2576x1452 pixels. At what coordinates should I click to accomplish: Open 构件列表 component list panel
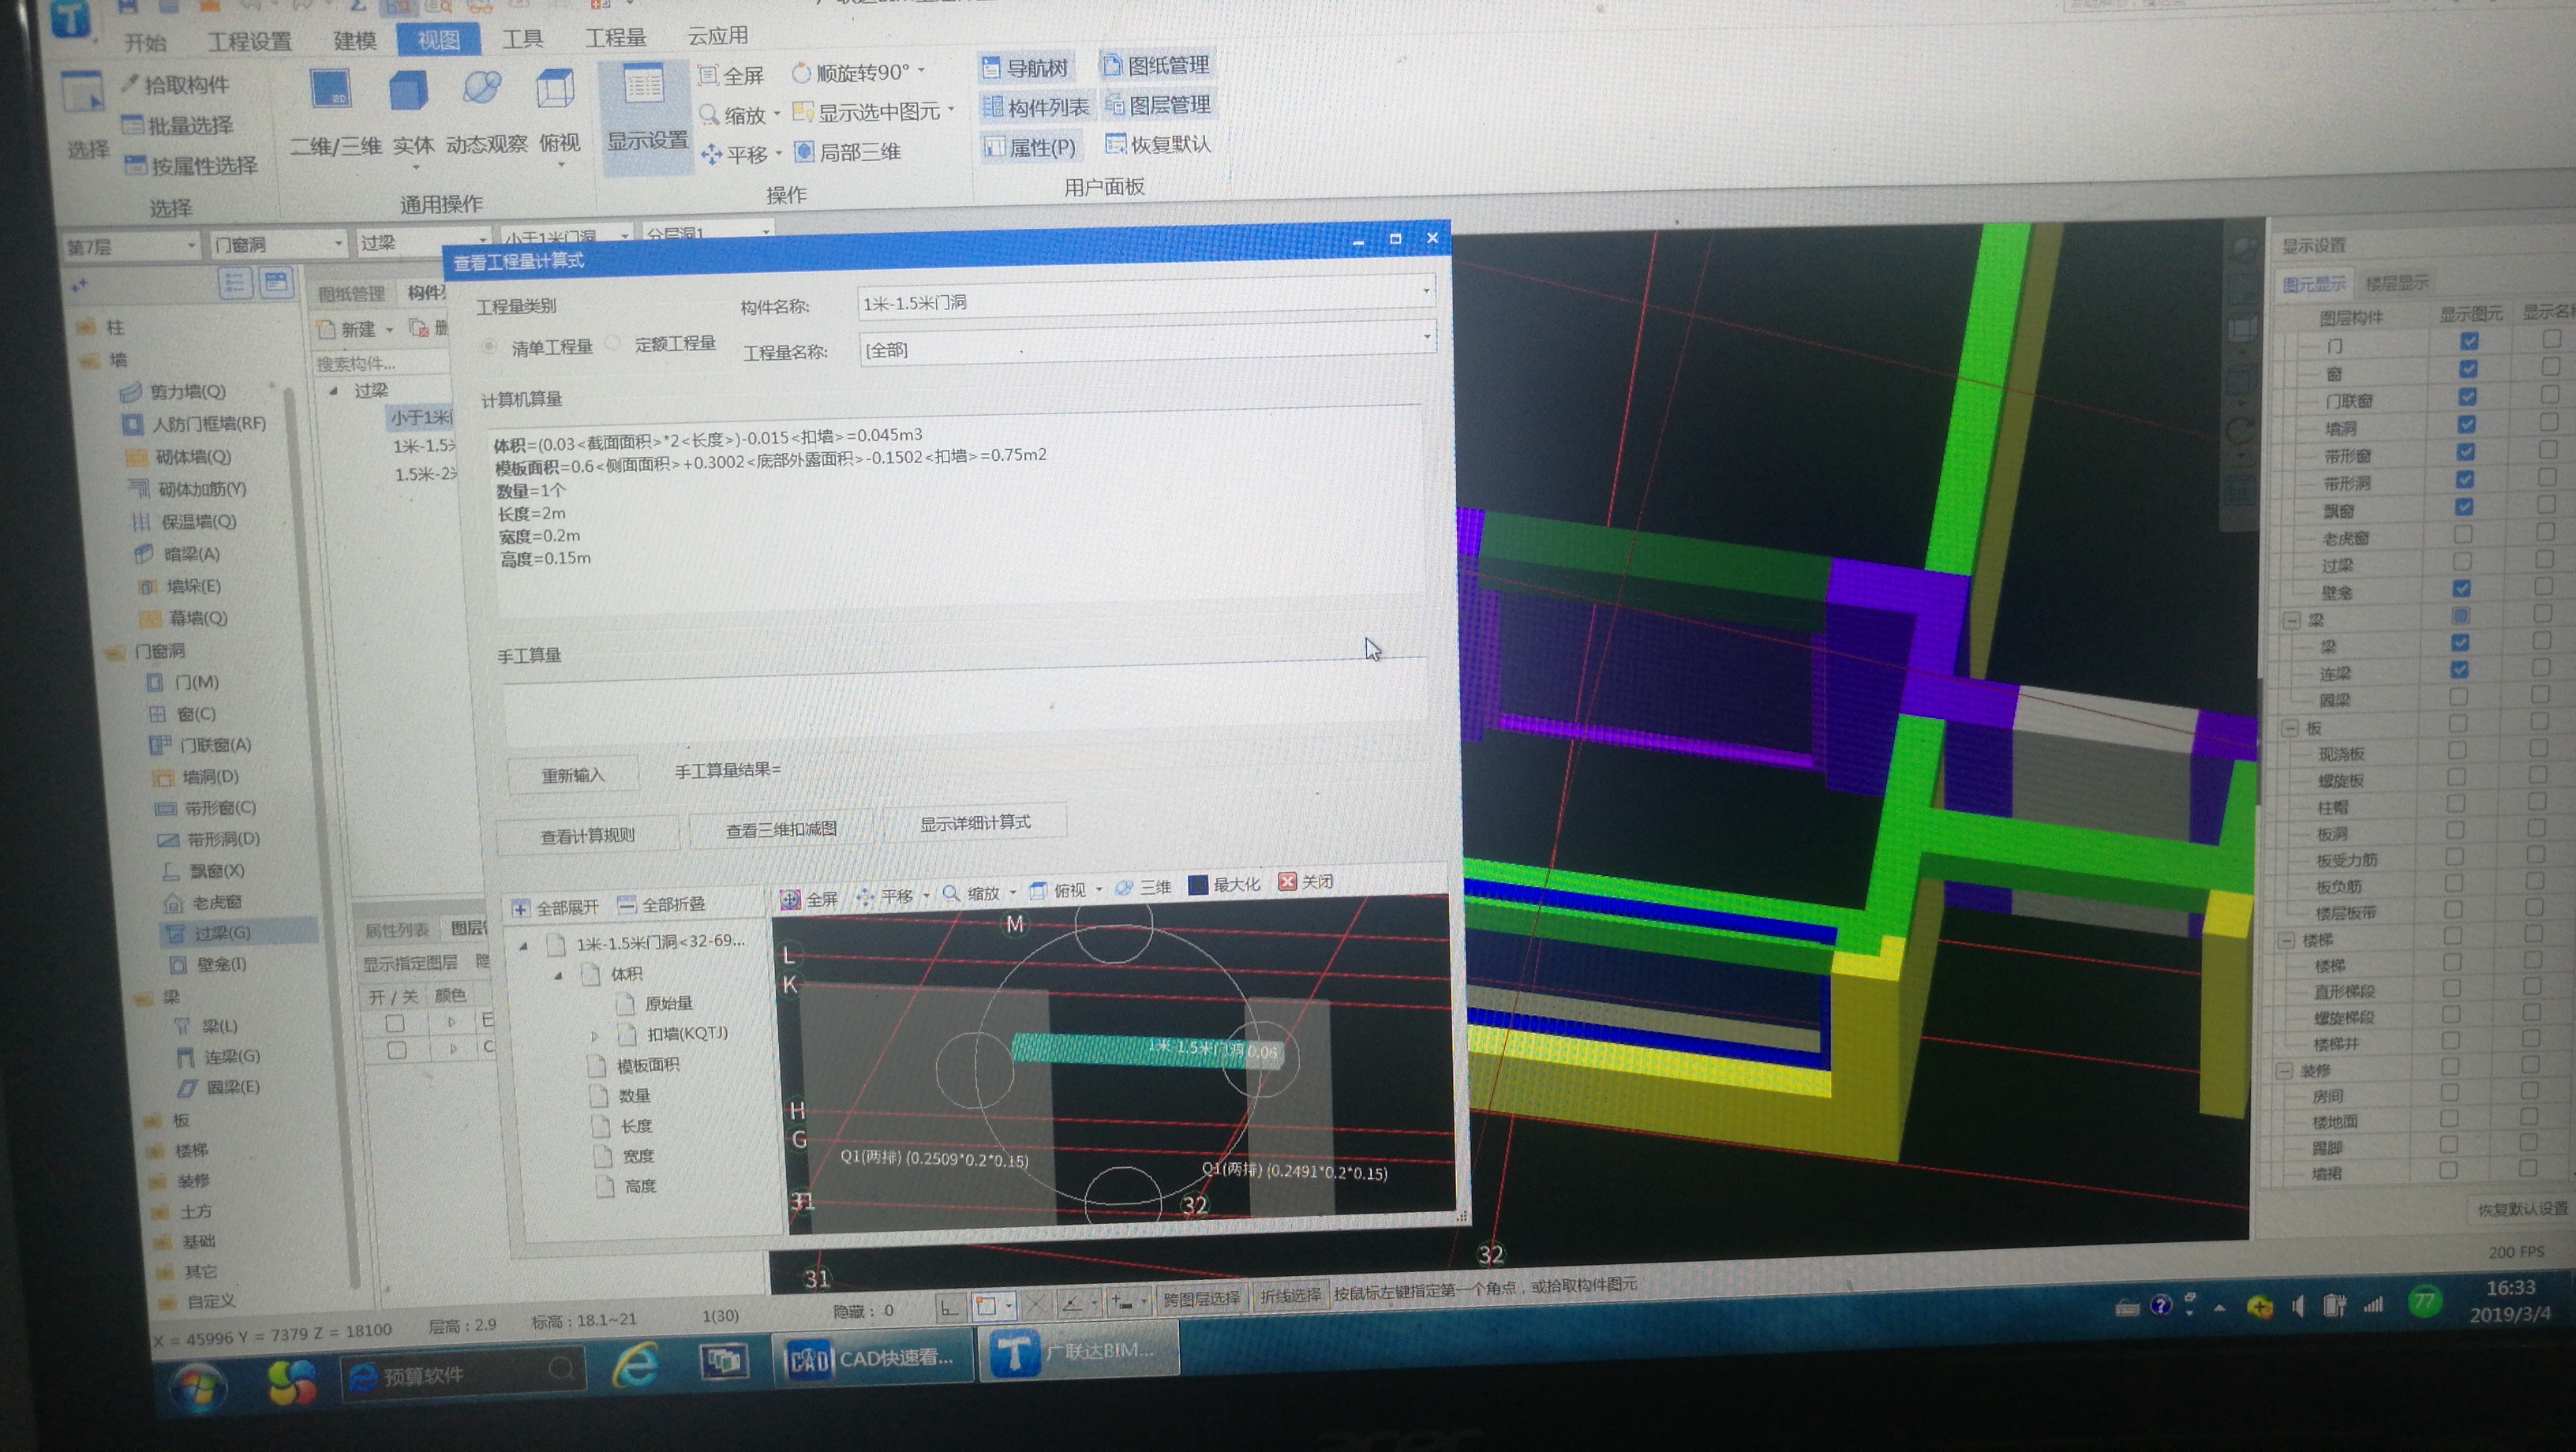tap(1036, 107)
